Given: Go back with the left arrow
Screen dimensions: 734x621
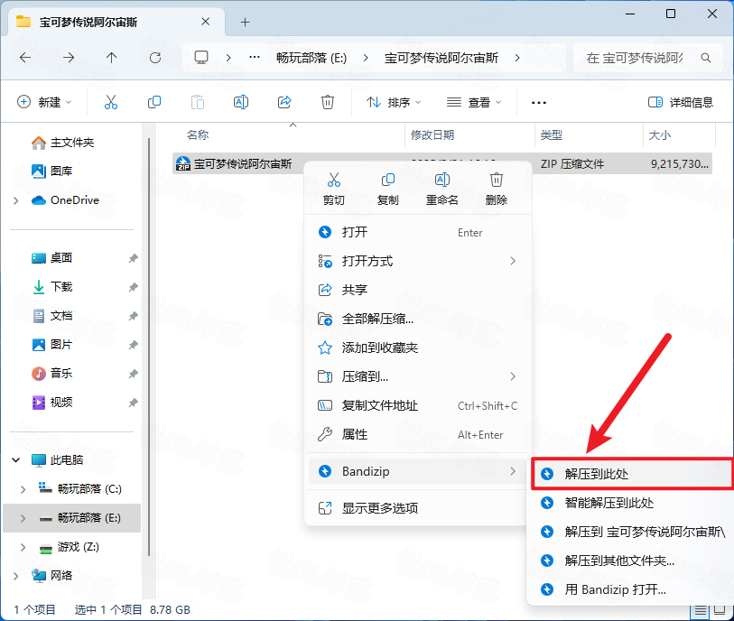Looking at the screenshot, I should pyautogui.click(x=25, y=58).
